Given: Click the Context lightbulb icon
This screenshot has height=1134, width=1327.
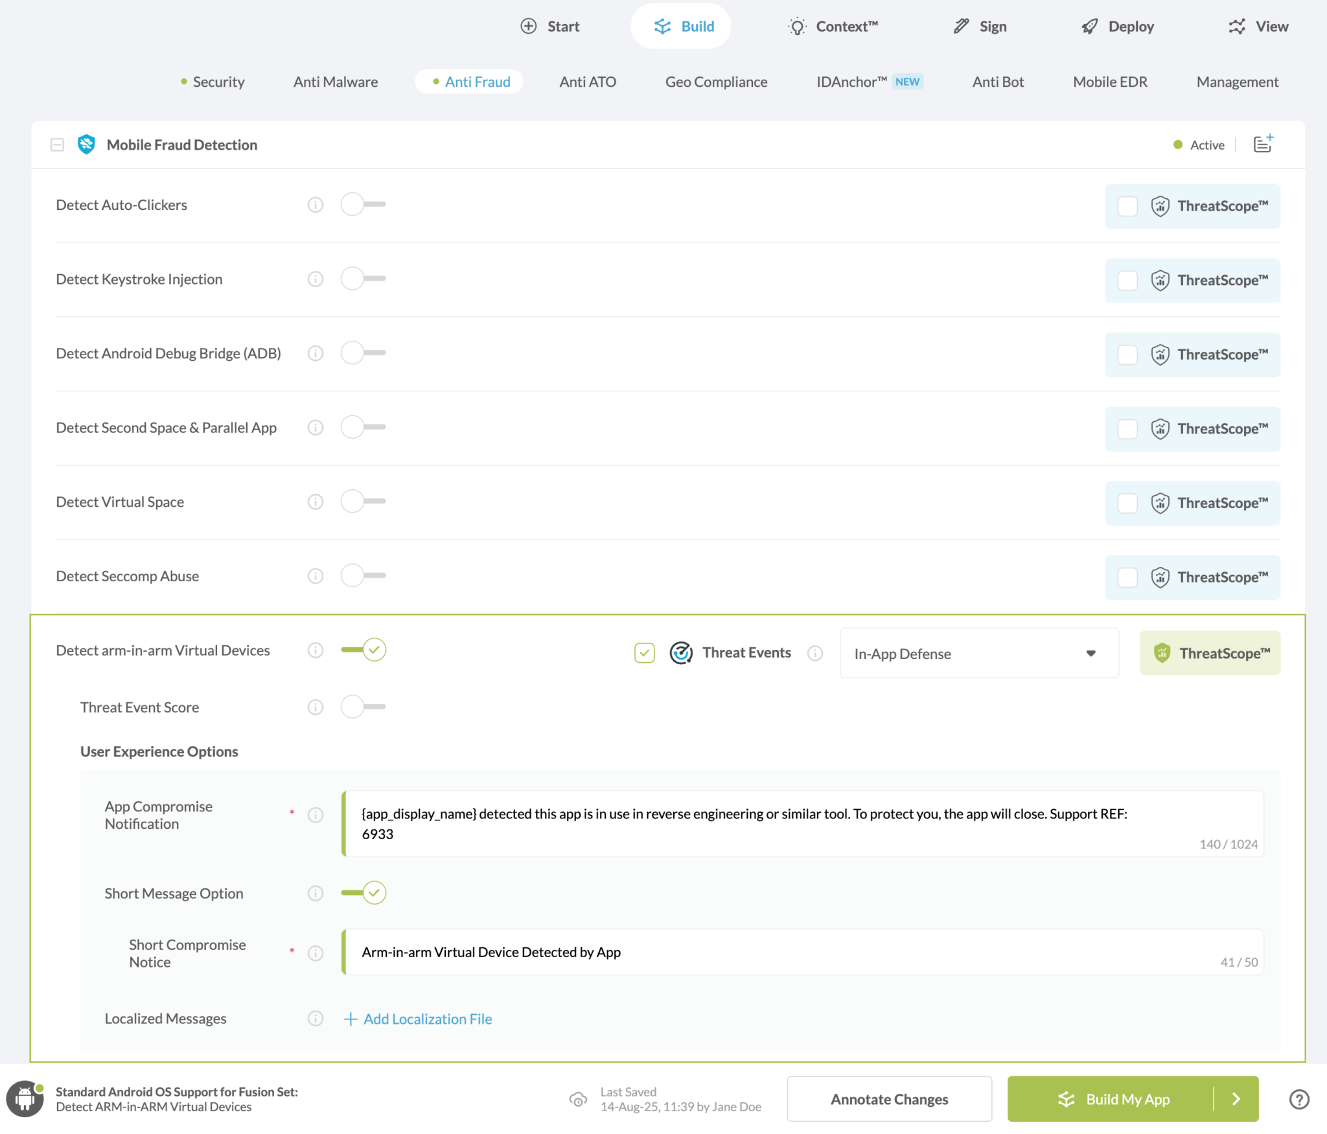Looking at the screenshot, I should click(x=796, y=26).
